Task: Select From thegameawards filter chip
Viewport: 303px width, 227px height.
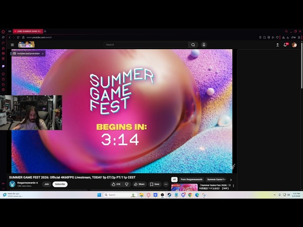Action: coord(191,180)
